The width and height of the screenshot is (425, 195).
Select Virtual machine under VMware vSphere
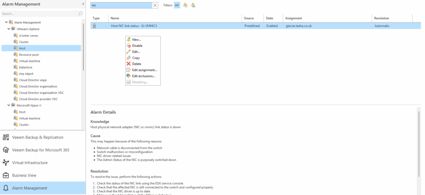coord(29,61)
